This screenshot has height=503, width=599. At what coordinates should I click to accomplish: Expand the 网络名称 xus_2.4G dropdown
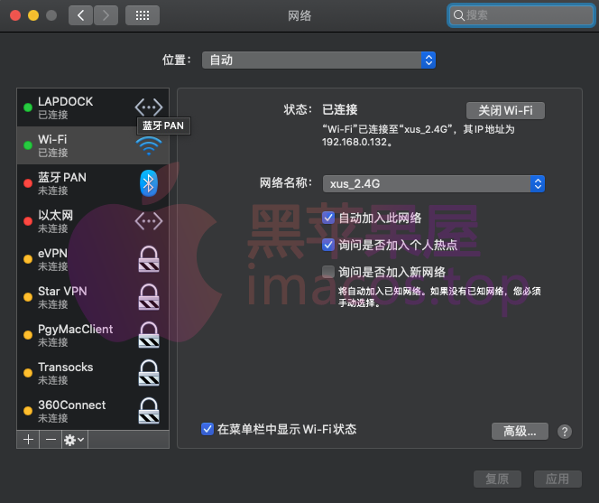click(433, 184)
